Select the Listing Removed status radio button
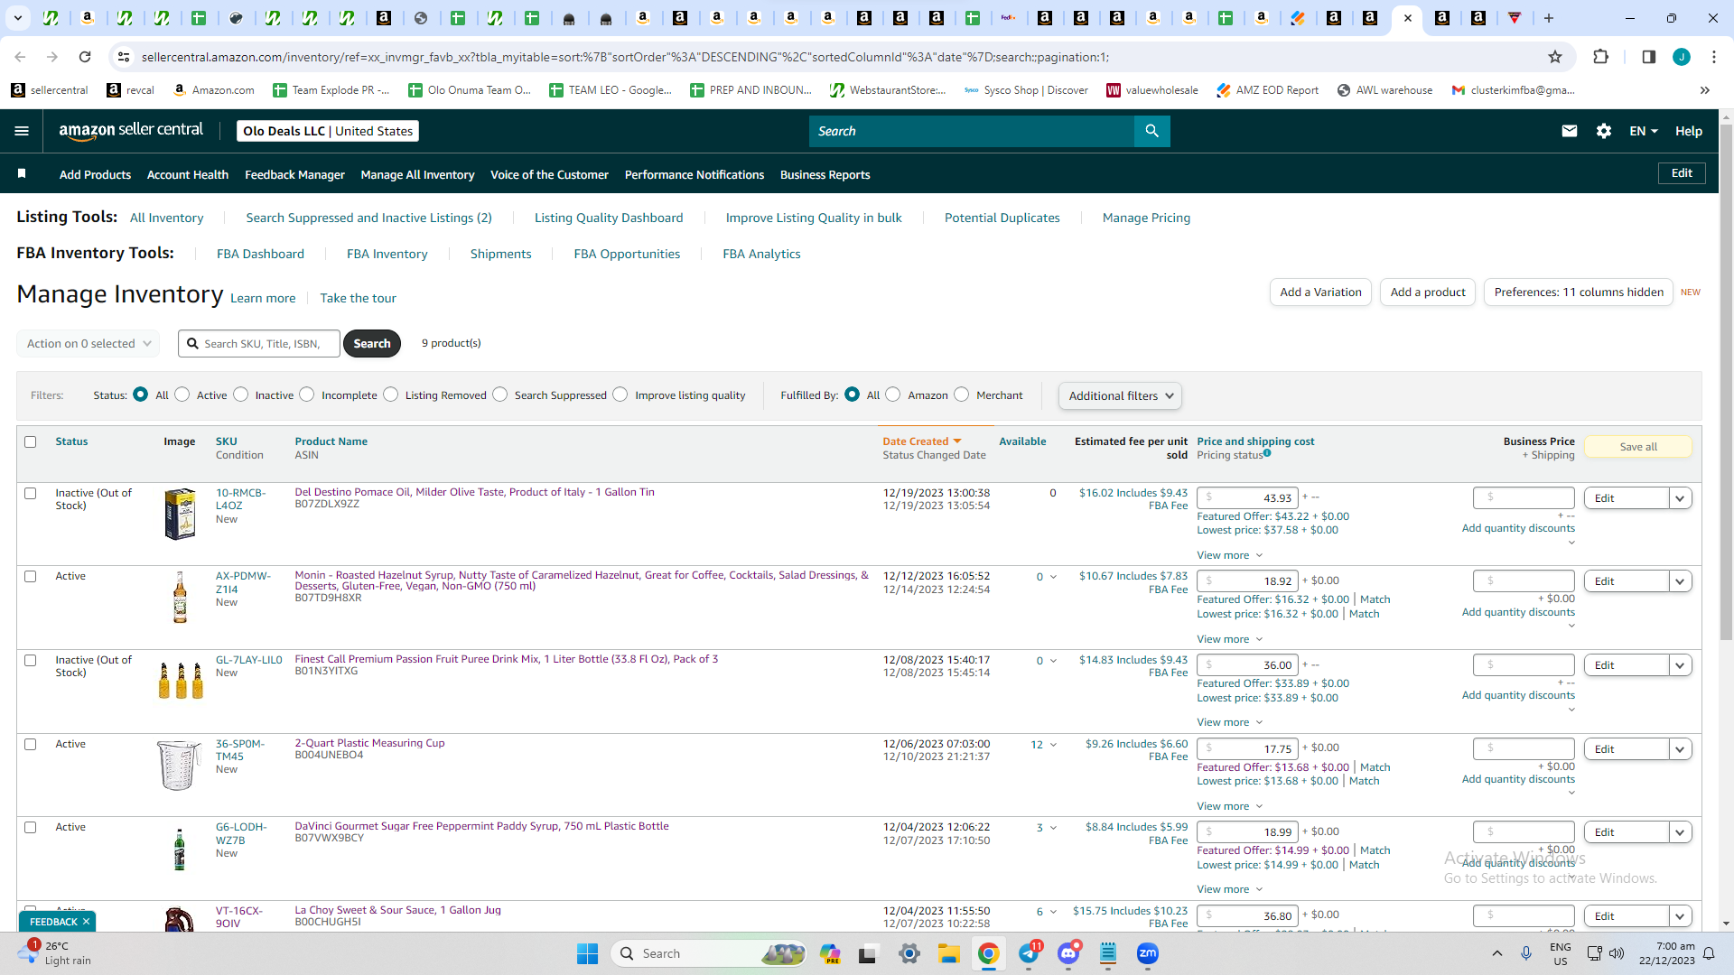Screen dimensions: 1734x975 coord(391,395)
